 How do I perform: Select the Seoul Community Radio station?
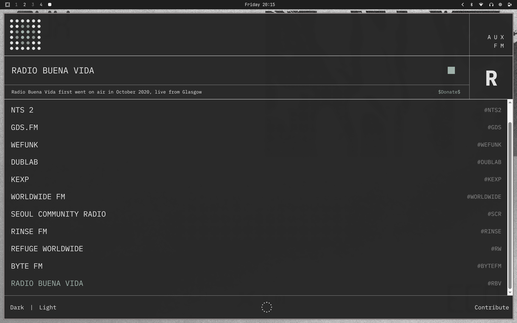click(x=58, y=214)
